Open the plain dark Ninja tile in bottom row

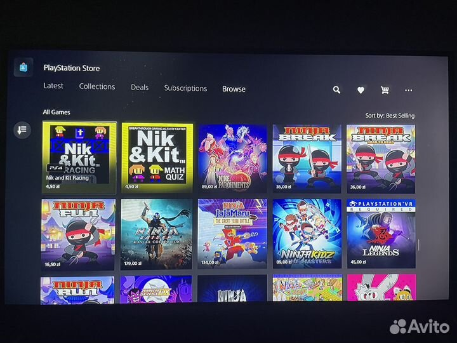point(232,288)
